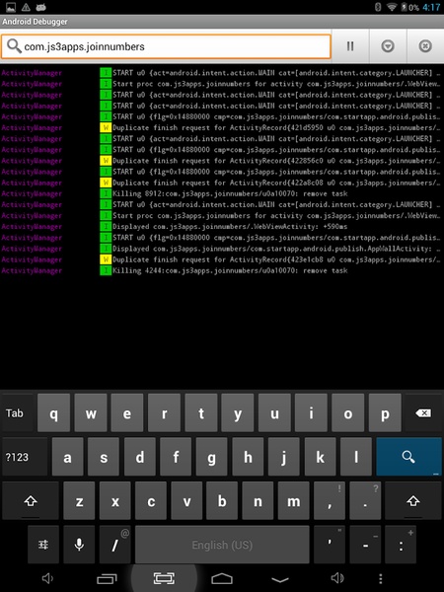Screen dimensions: 444x592
Task: Tap the screenshot capture icon in navigation bar
Action: click(x=164, y=578)
